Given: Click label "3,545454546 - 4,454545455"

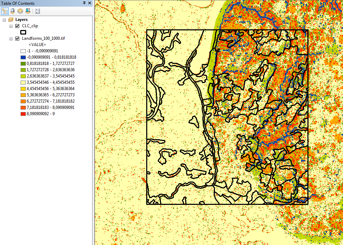Looking at the screenshot, I should 51,82.
